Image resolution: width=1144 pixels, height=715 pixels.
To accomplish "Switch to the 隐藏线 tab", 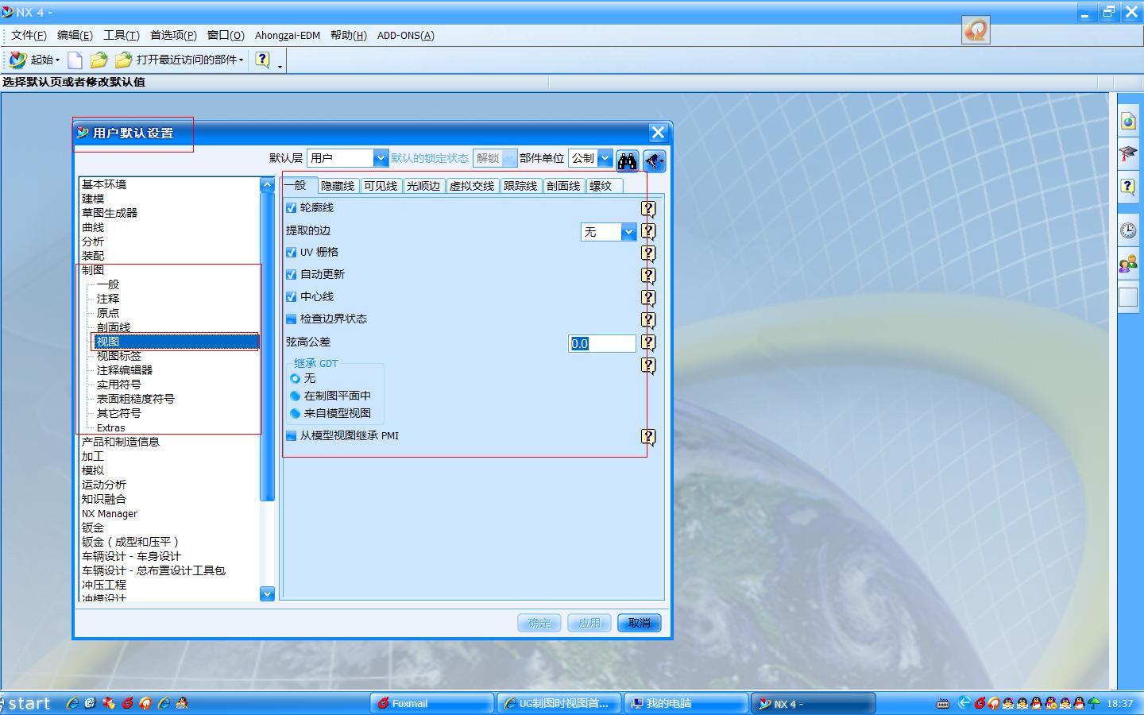I will click(x=338, y=186).
